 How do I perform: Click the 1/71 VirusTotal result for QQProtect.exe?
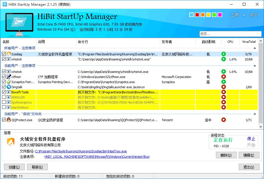[249, 120]
